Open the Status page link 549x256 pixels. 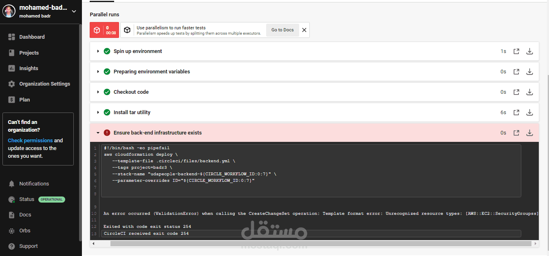[x=26, y=199]
